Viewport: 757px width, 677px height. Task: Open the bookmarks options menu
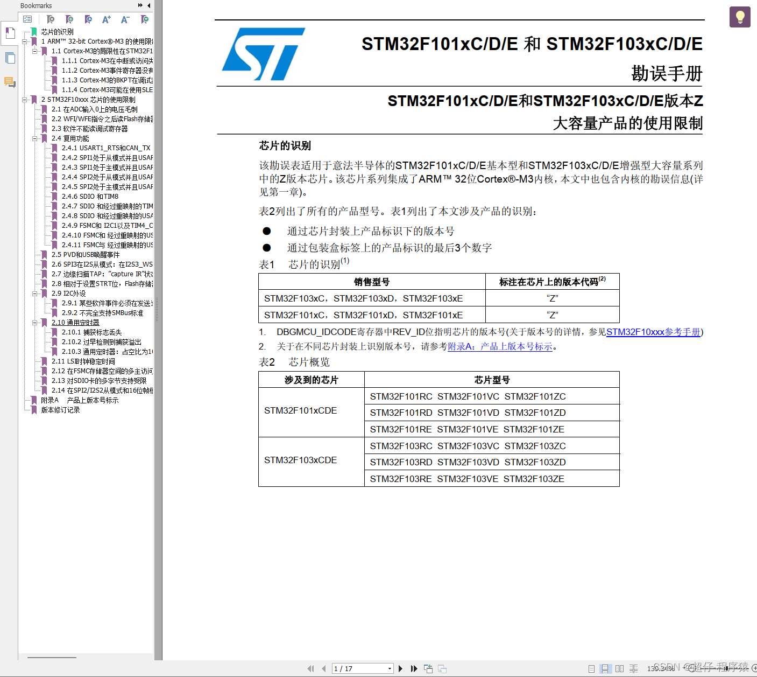(28, 19)
